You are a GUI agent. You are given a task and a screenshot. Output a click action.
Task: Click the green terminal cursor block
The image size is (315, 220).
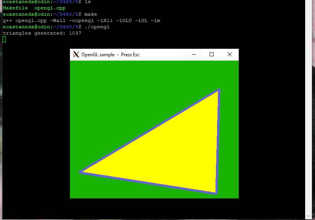(4, 39)
